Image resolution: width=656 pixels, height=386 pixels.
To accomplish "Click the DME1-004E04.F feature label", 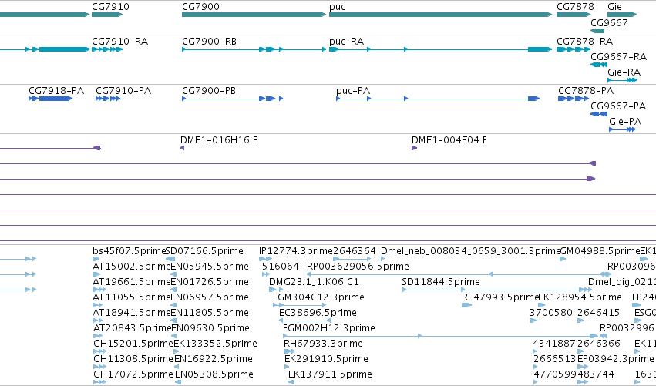I will (x=449, y=140).
